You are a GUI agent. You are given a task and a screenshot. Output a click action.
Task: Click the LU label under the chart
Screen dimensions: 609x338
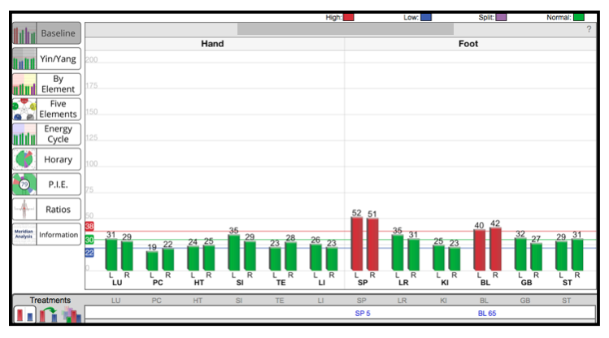(x=117, y=283)
